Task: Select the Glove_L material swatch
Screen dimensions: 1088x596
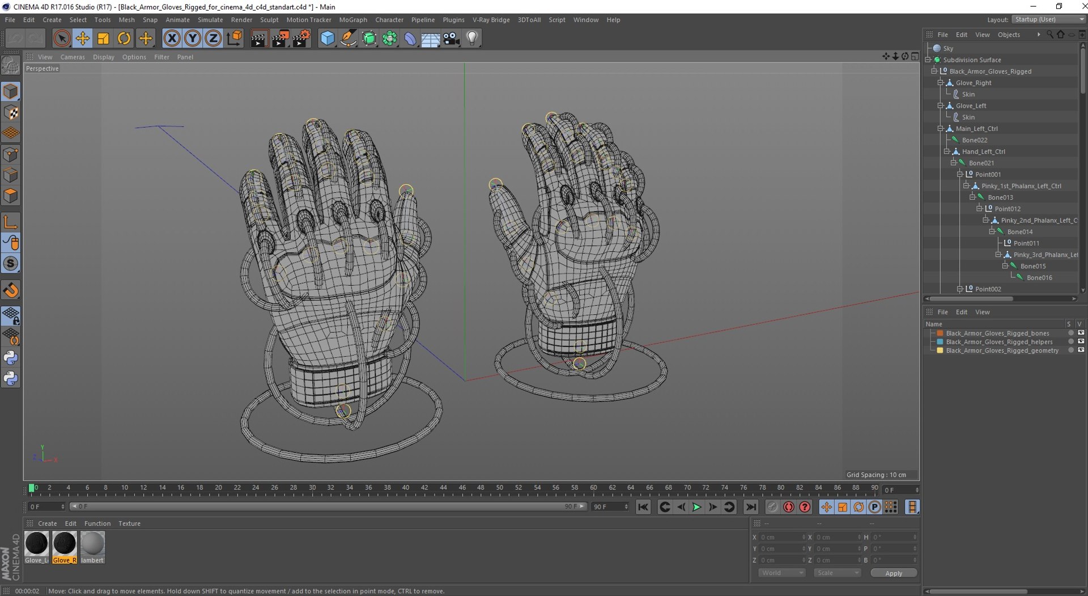Action: 37,547
